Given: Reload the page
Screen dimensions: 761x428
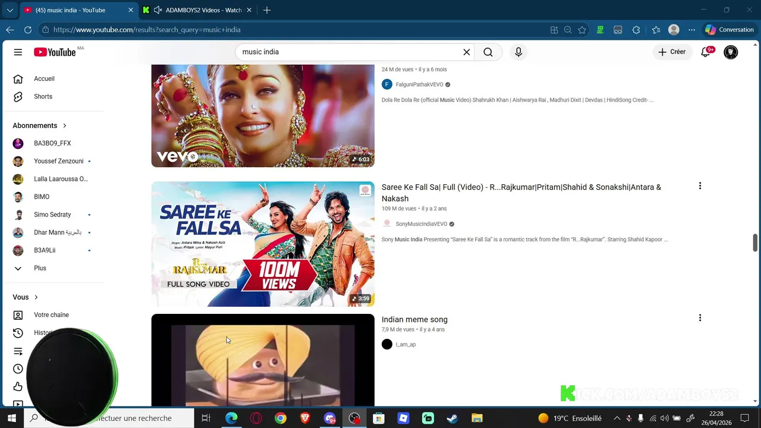Looking at the screenshot, I should pos(27,30).
